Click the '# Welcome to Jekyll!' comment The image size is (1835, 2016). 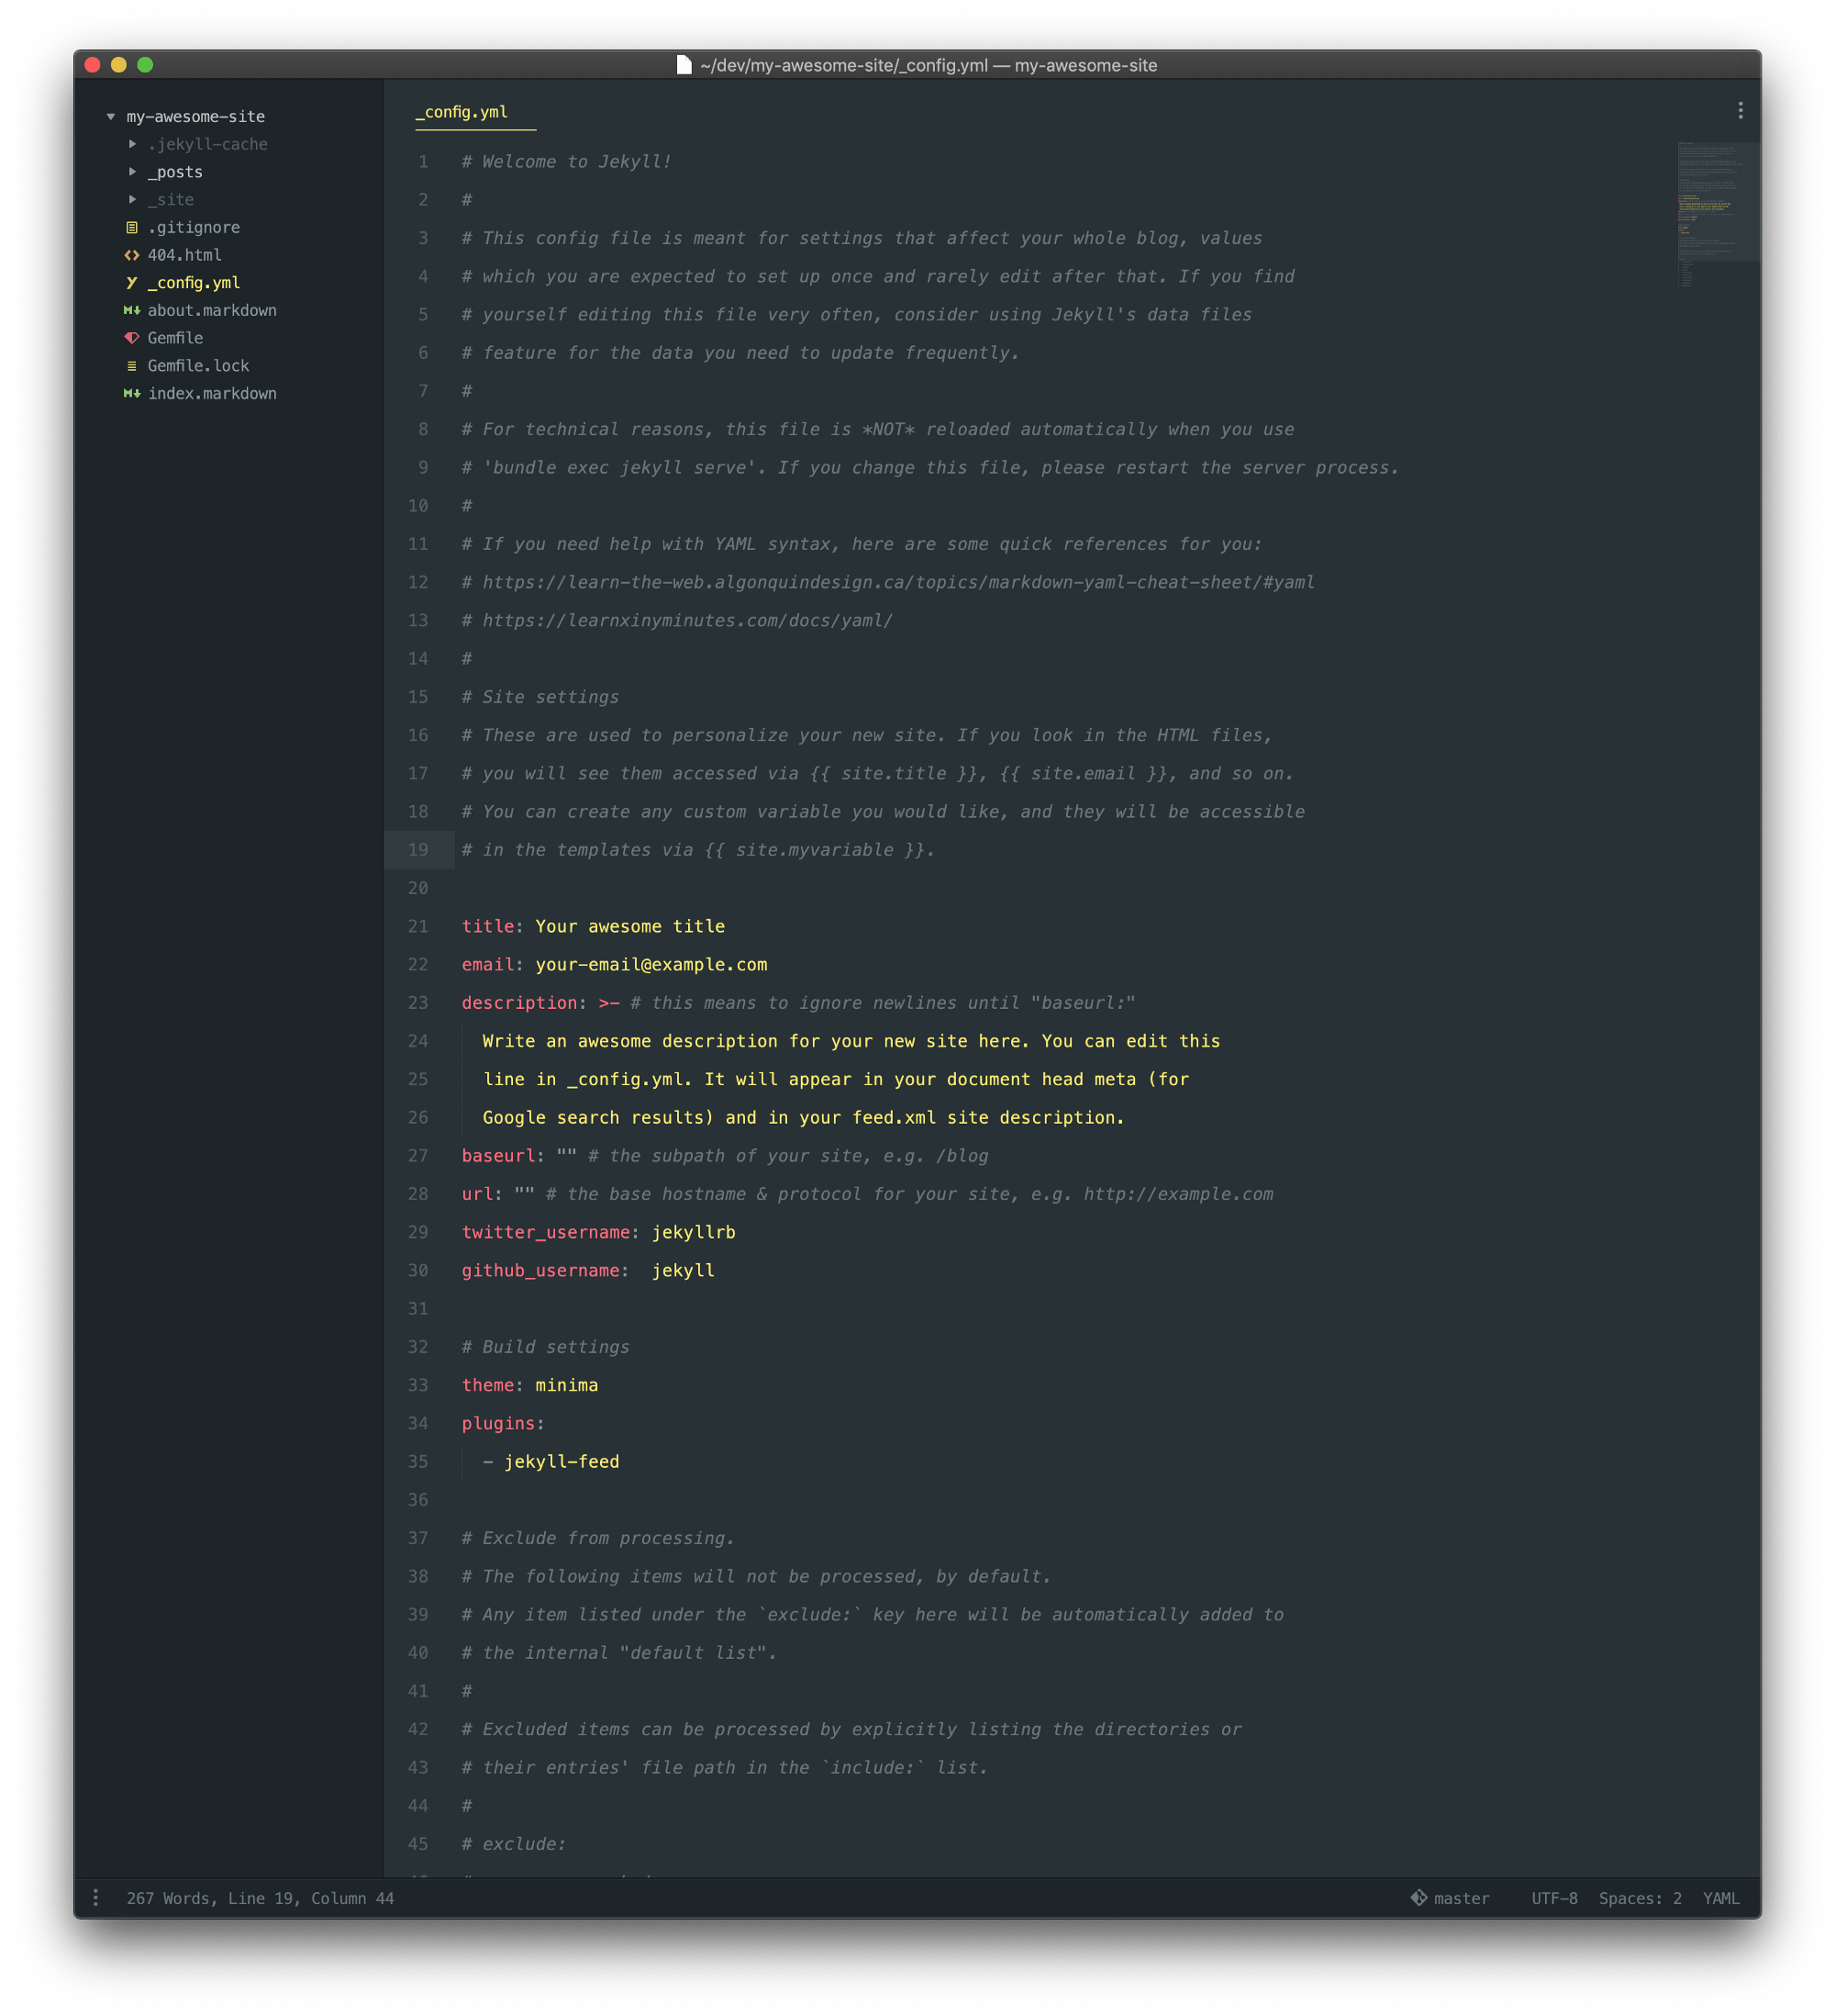pyautogui.click(x=567, y=161)
